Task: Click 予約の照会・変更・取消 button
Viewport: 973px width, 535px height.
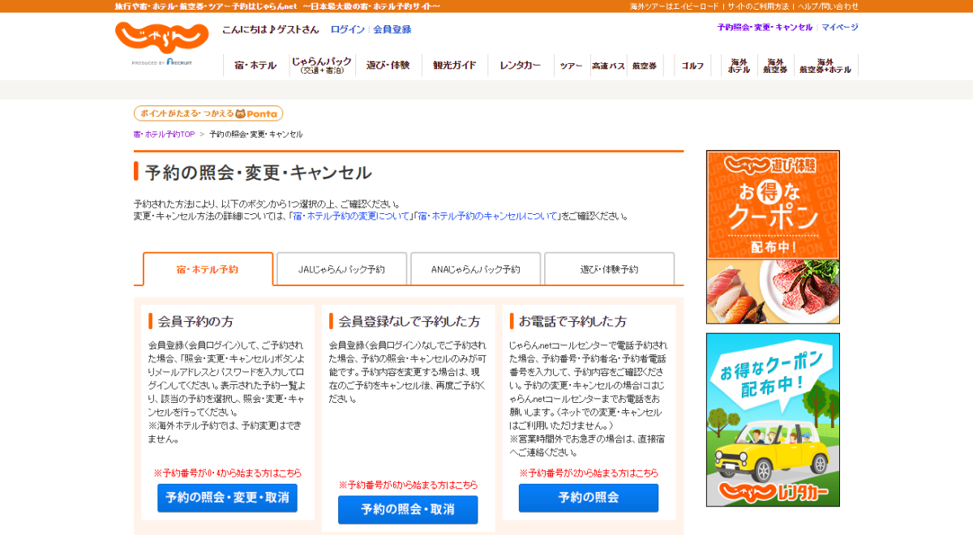Action: tap(227, 498)
